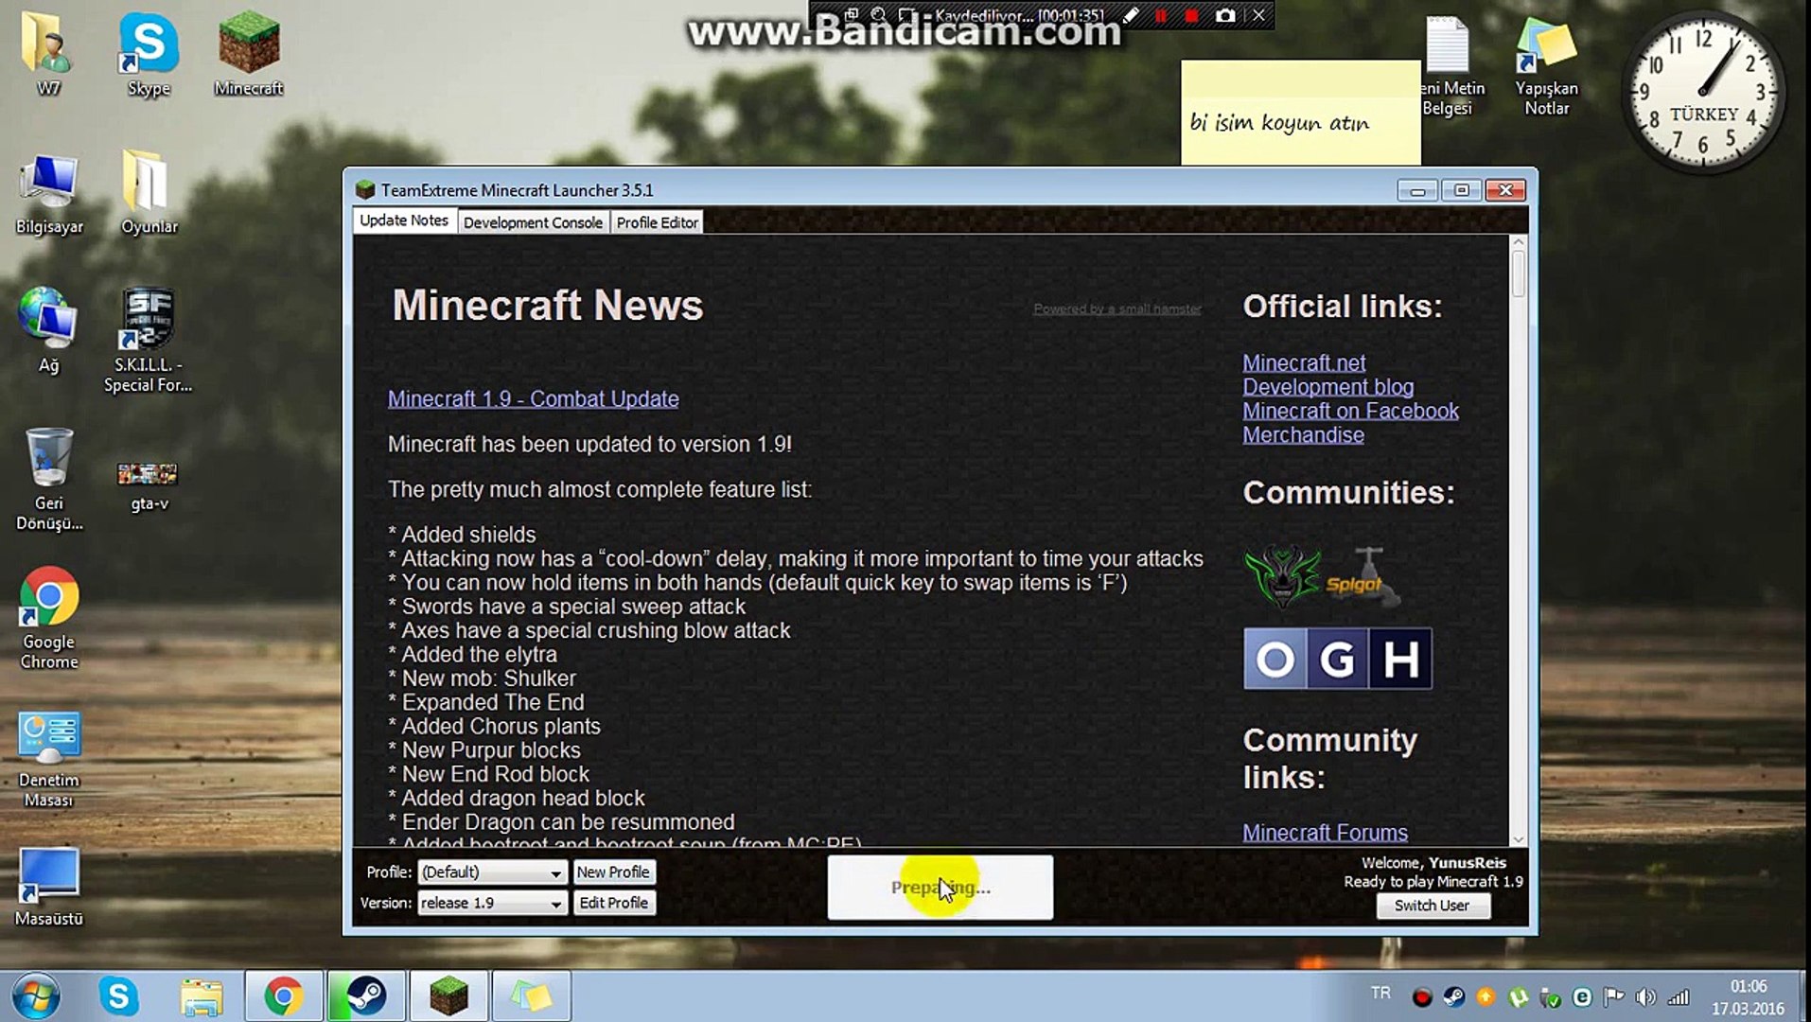Open the Geri Dönüşüm recycle bin
The height and width of the screenshot is (1022, 1811).
[x=49, y=478]
